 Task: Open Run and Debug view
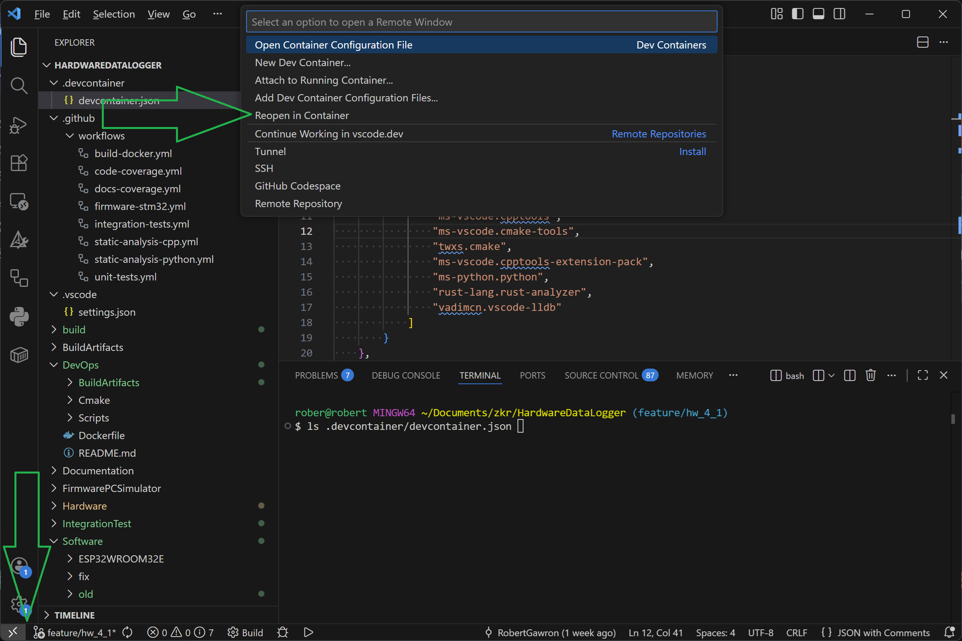(x=18, y=125)
